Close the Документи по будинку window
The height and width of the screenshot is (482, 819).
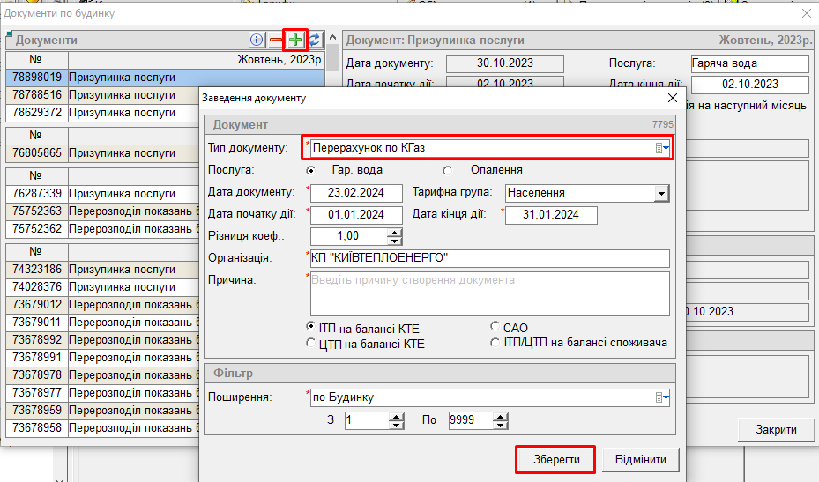click(x=806, y=13)
